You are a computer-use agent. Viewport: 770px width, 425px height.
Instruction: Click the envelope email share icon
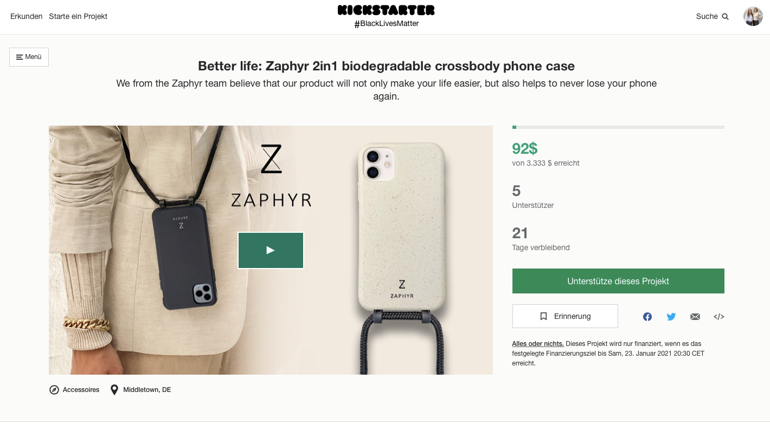click(695, 317)
